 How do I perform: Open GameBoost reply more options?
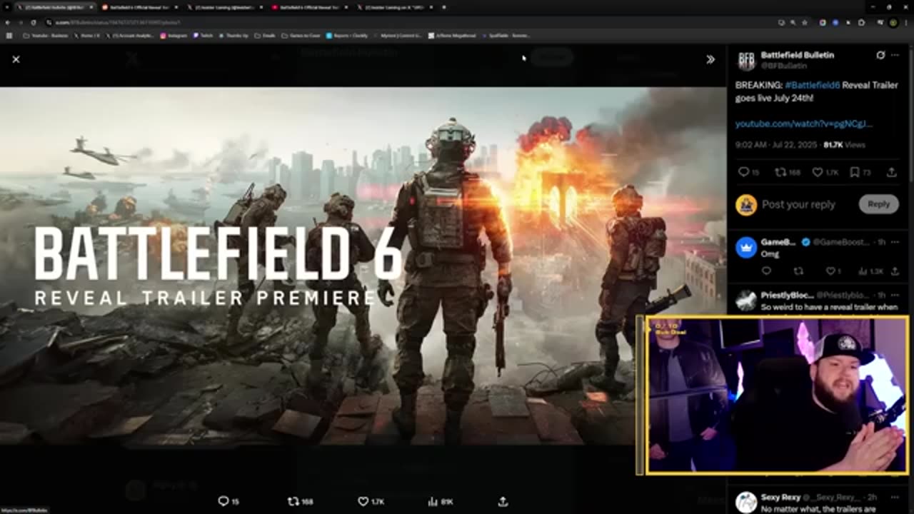[x=895, y=242]
